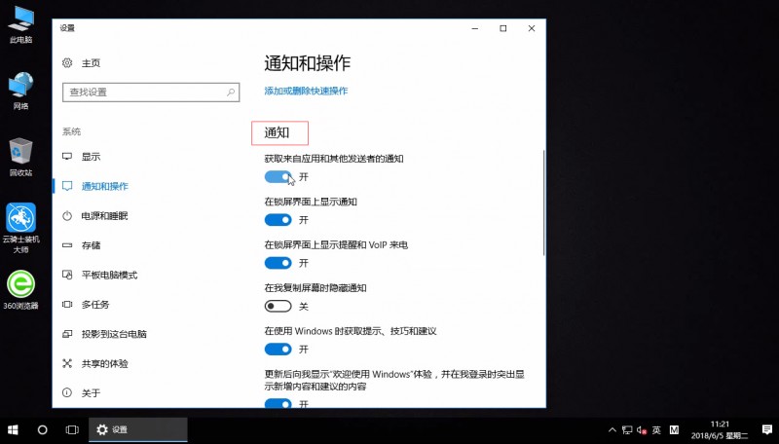
Task: Minimize the 设置 window
Action: coord(475,28)
